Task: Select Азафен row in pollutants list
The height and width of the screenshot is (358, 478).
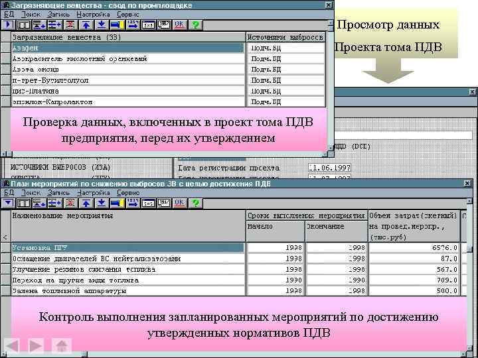Action: click(x=128, y=48)
